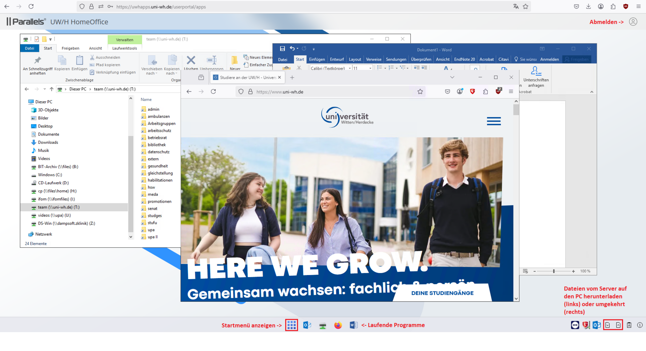Viewport: 646px width, 351px height.
Task: Click account icon in inner Firefox toolbar
Action: [460, 91]
